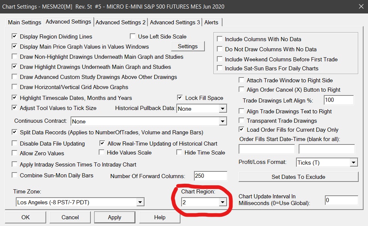
Task: Toggle Display Region Dividing Lines checkbox
Action: pos(15,36)
